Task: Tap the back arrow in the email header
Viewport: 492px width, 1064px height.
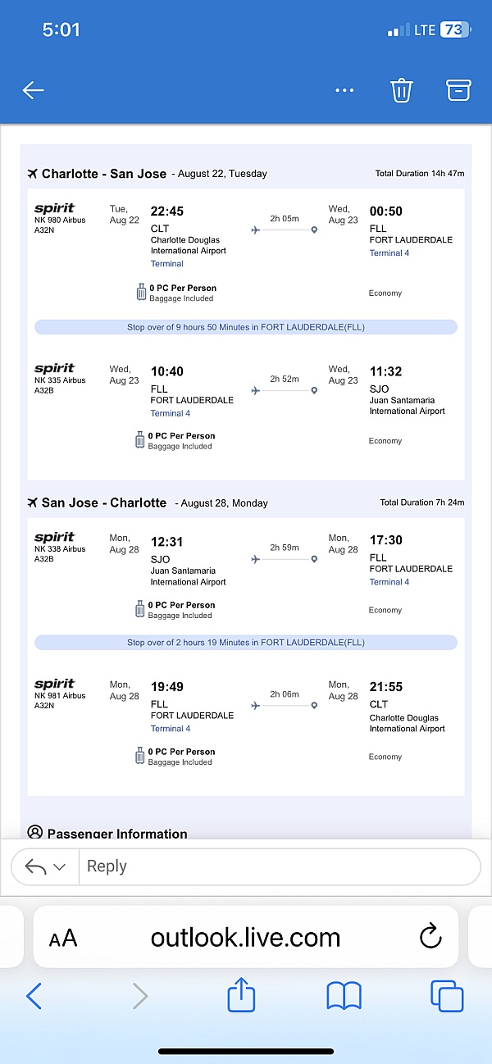Action: pos(33,90)
